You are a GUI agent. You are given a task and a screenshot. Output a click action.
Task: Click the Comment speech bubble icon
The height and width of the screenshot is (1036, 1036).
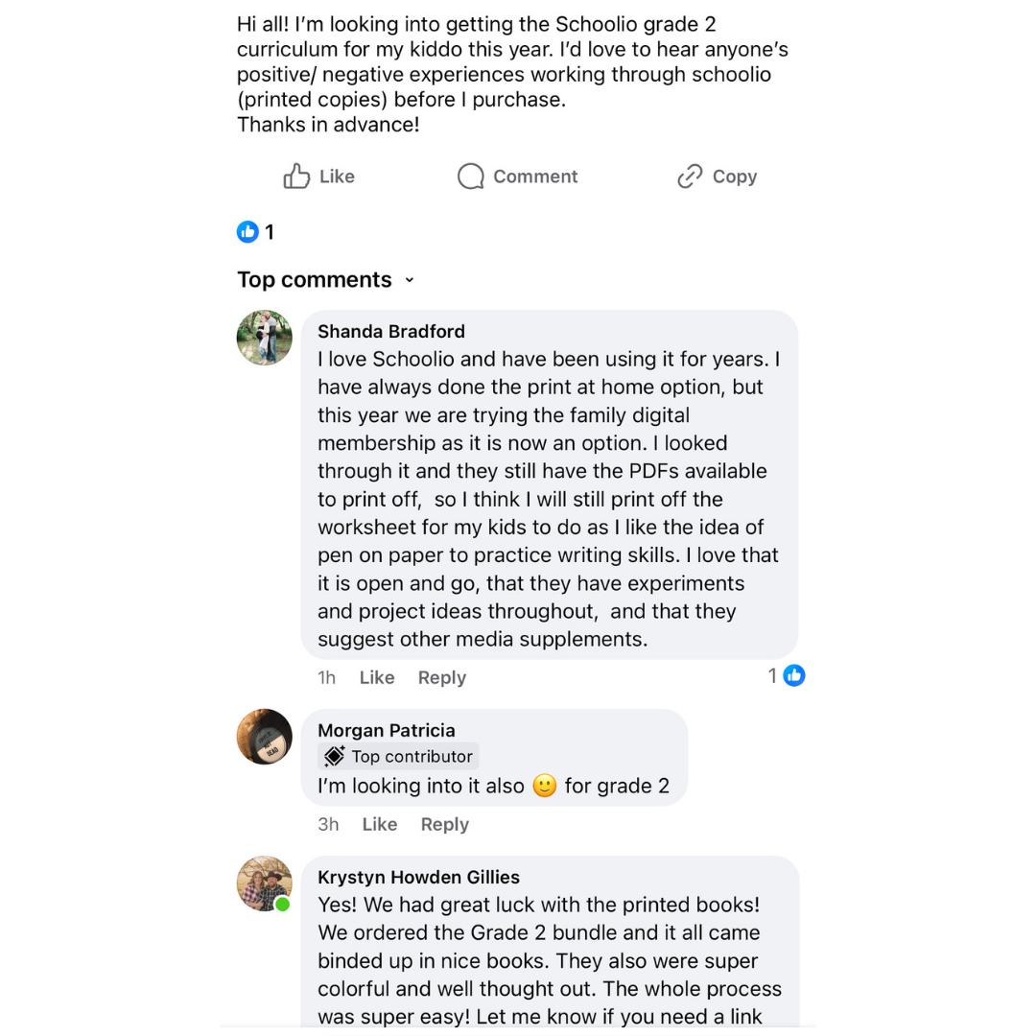tap(470, 177)
